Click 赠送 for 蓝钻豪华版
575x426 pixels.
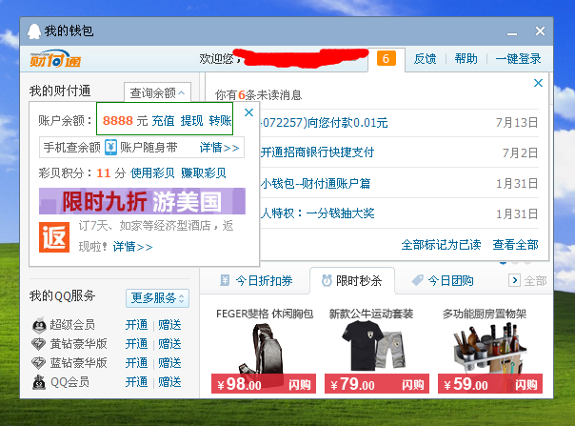coord(169,363)
